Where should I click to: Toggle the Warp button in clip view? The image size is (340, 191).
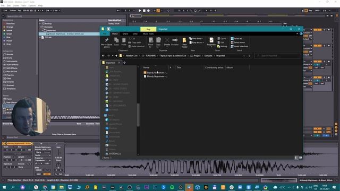(39, 152)
